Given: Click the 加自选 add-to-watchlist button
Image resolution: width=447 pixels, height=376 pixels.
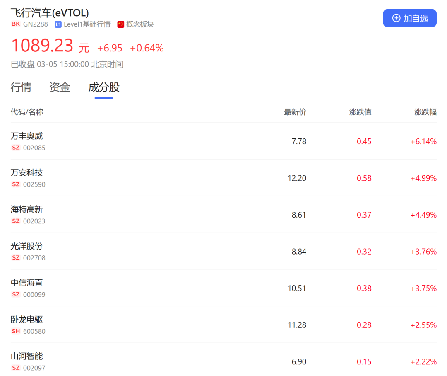Looking at the screenshot, I should coord(409,18).
